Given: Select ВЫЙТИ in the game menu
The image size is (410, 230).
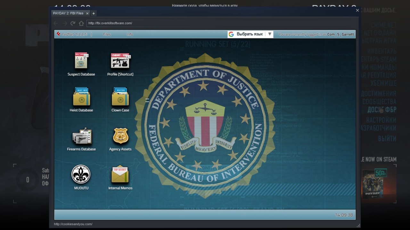Looking at the screenshot, I should [387, 139].
